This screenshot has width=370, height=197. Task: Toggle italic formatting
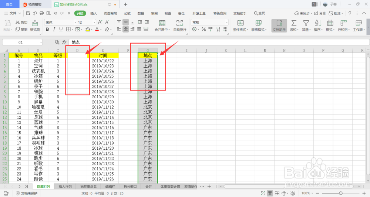tap(54, 29)
